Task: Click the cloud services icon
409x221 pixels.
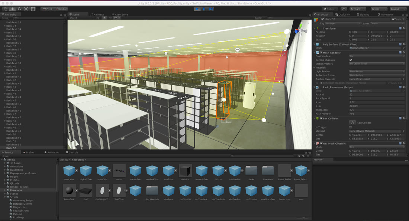Action: click(344, 9)
